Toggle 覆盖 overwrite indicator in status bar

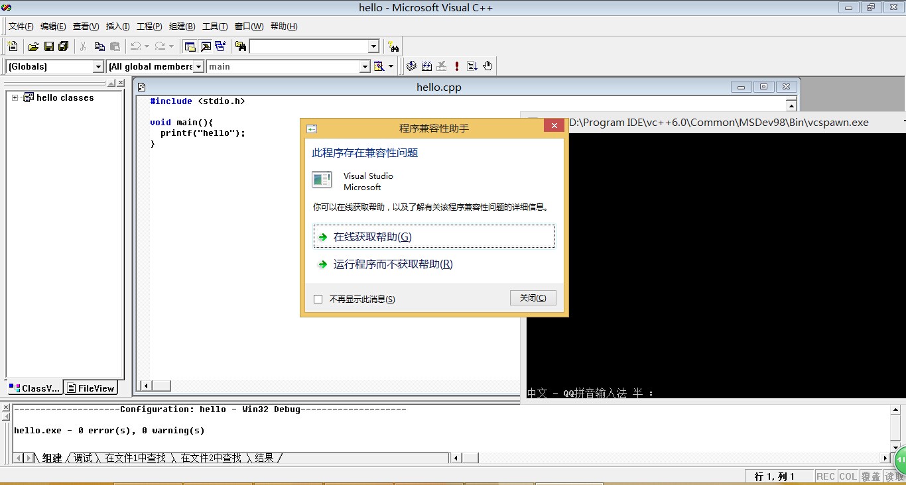871,476
